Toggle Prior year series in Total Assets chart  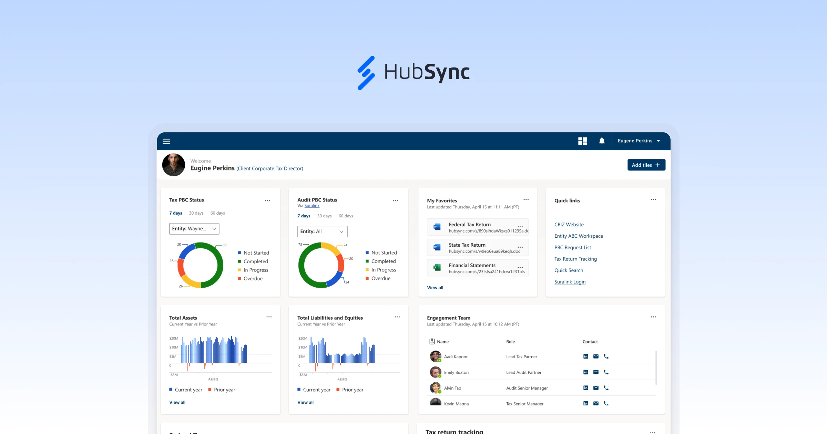point(222,390)
